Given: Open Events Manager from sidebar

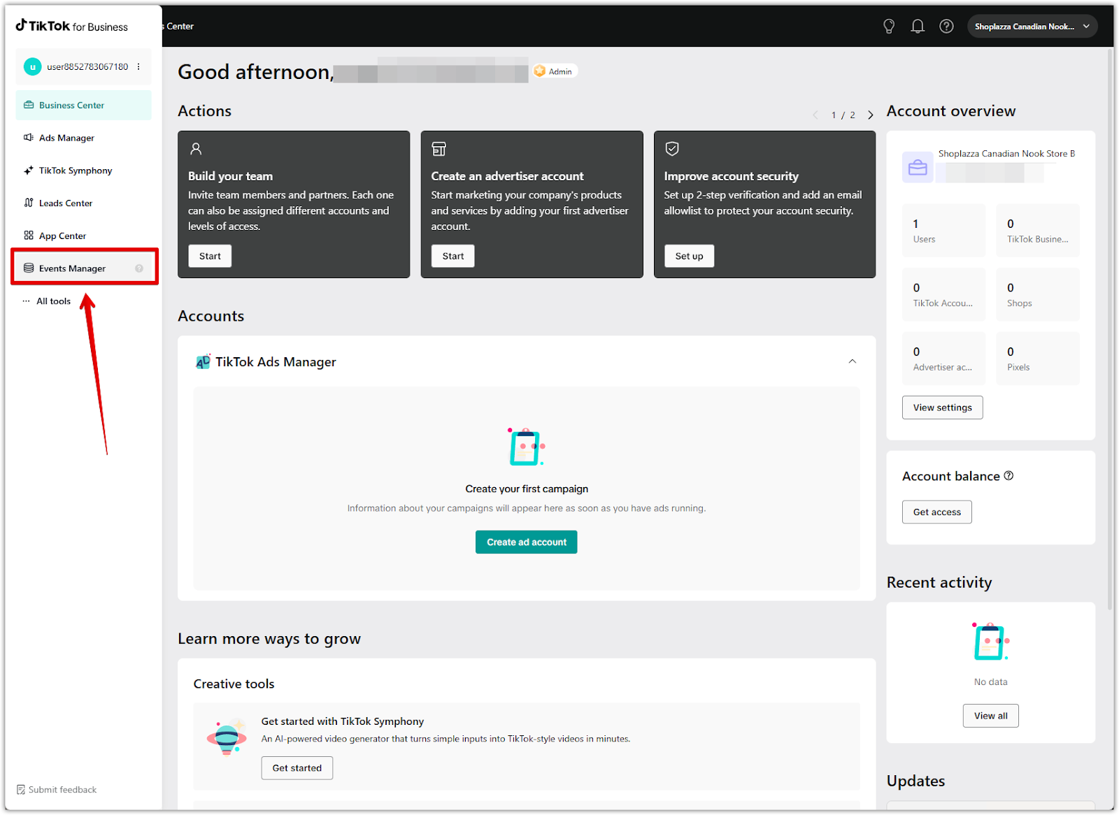Looking at the screenshot, I should [x=83, y=268].
